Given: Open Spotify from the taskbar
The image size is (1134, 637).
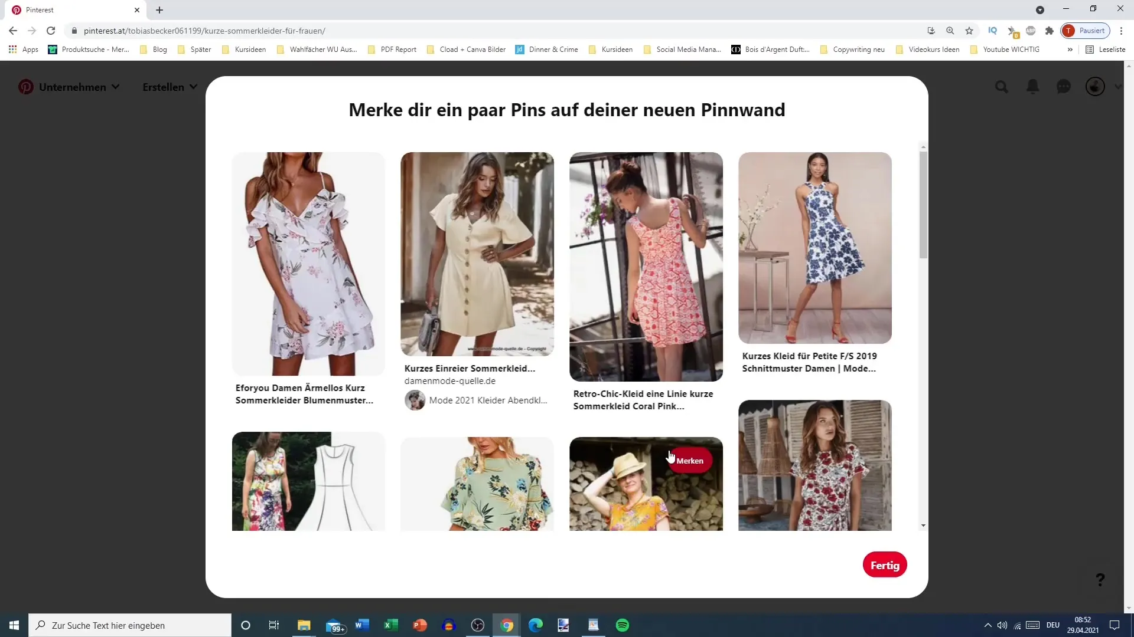Looking at the screenshot, I should tap(623, 625).
